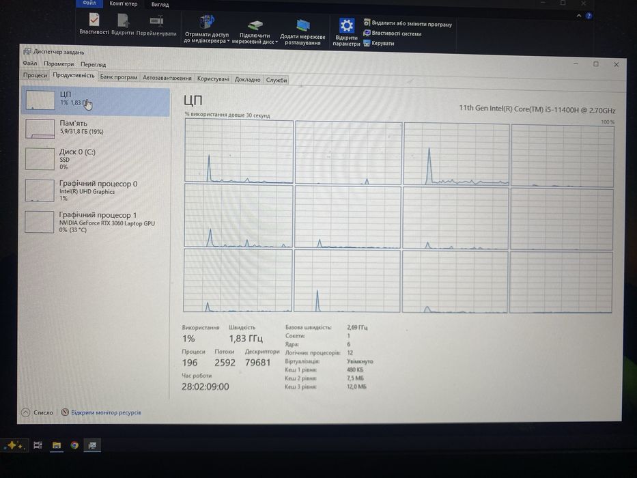Click Стисло to collapse details view
The width and height of the screenshot is (637, 478).
click(x=38, y=412)
